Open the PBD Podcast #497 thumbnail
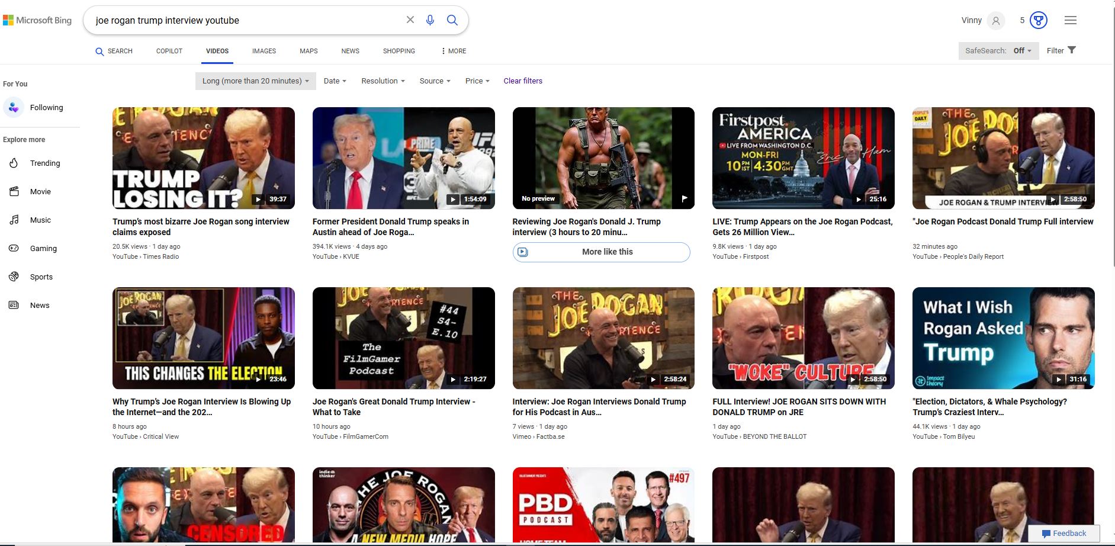 point(603,505)
